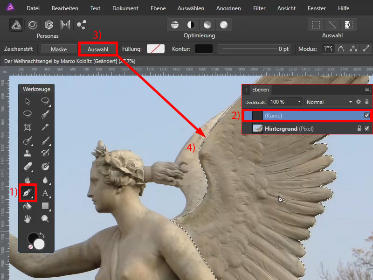Click Deselect icon under Auswahl
Image resolution: width=373 pixels, height=280 pixels.
tap(332, 25)
